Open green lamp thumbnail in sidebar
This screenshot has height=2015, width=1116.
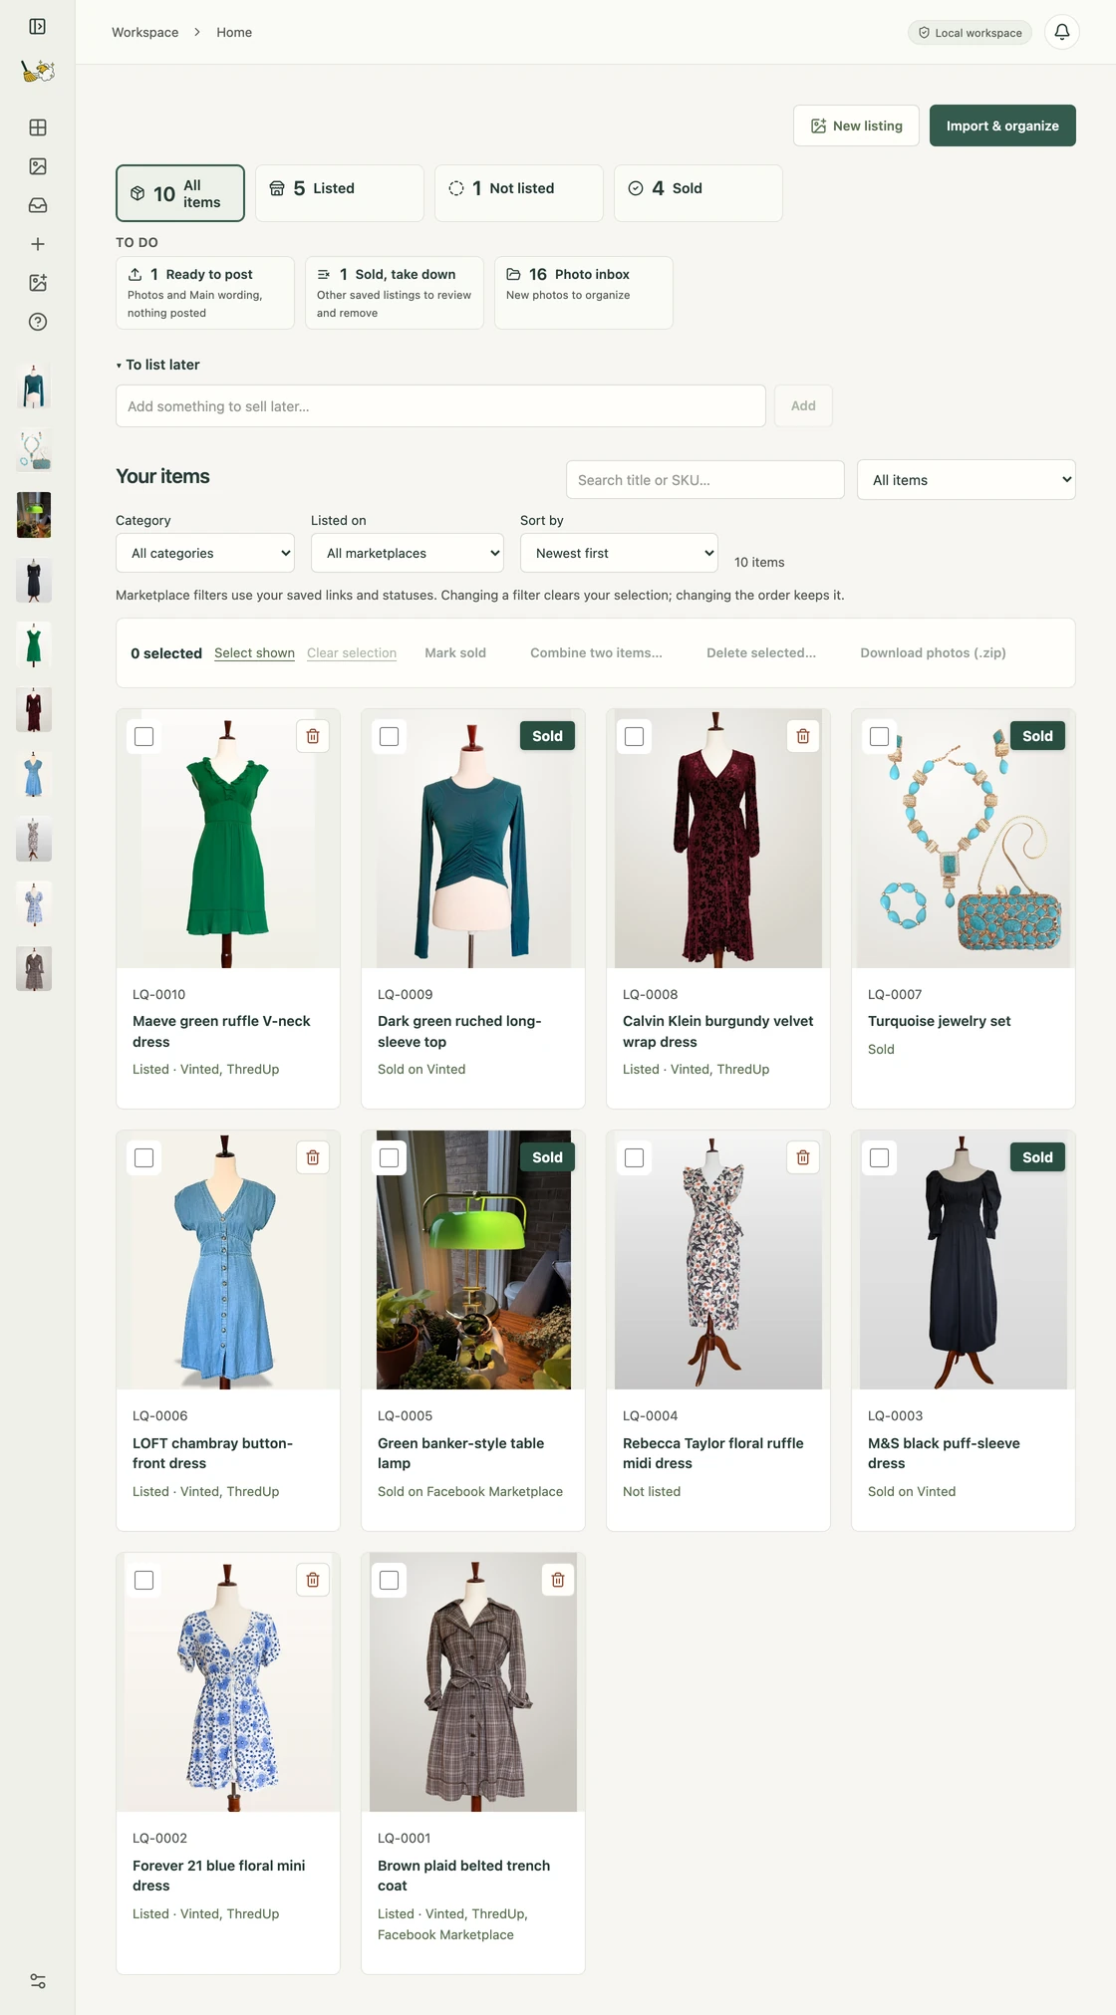tap(34, 515)
